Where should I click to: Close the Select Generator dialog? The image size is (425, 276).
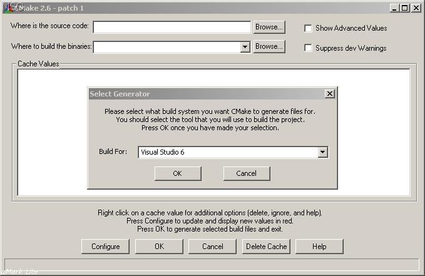[330, 94]
